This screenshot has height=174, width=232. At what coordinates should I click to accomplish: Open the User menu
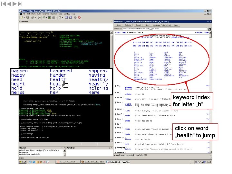coord(61,14)
